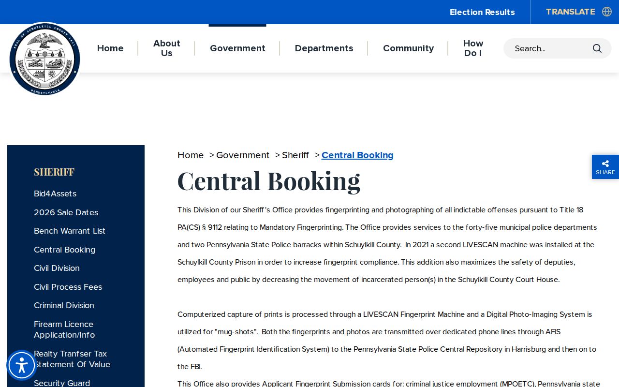This screenshot has height=387, width=619.
Task: Open the About Us menu
Action: tap(167, 48)
